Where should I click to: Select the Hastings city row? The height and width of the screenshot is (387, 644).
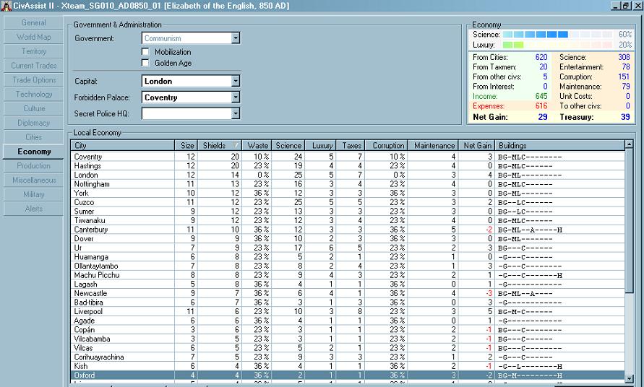(348, 166)
